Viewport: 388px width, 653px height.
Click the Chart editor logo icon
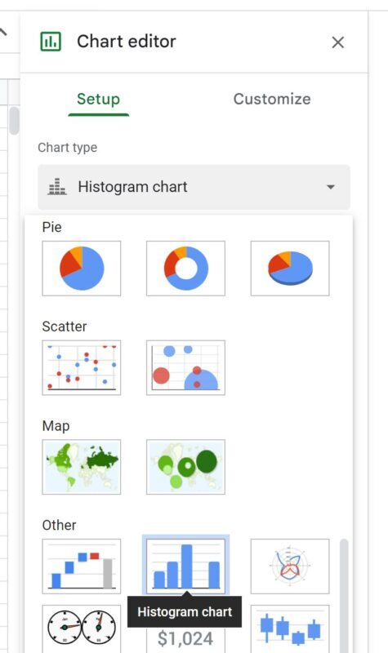pyautogui.click(x=51, y=42)
